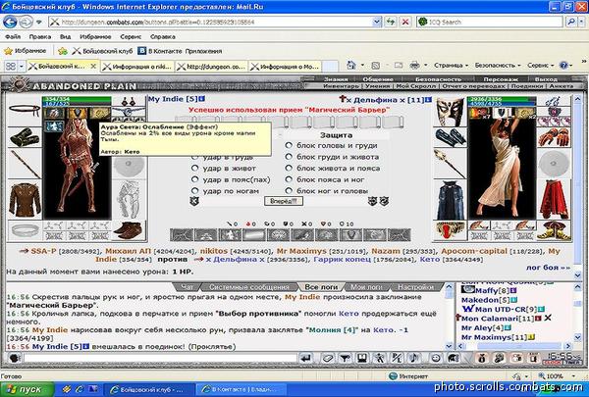The height and width of the screenshot is (397, 589).
Task: Open the Справка menu
Action: pos(163,37)
